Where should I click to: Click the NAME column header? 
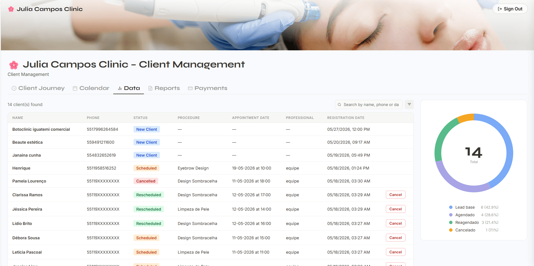[x=18, y=118]
